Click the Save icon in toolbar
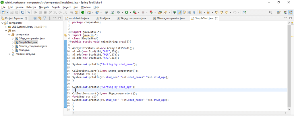The height and width of the screenshot is (116, 294). [12, 12]
